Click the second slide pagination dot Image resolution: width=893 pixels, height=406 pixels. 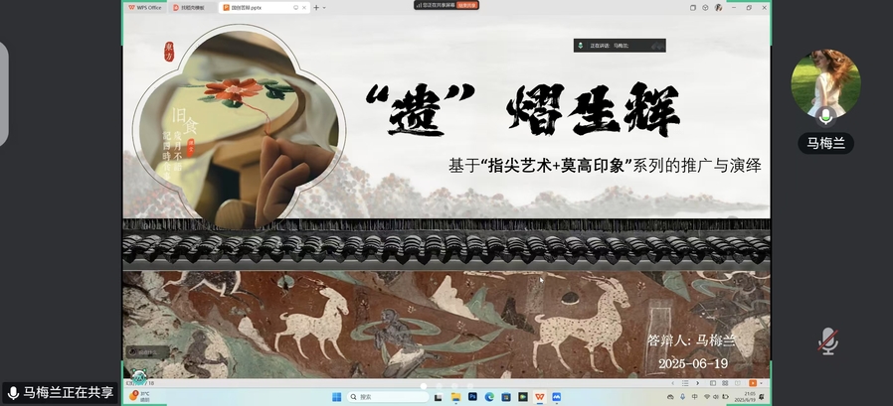coord(440,386)
